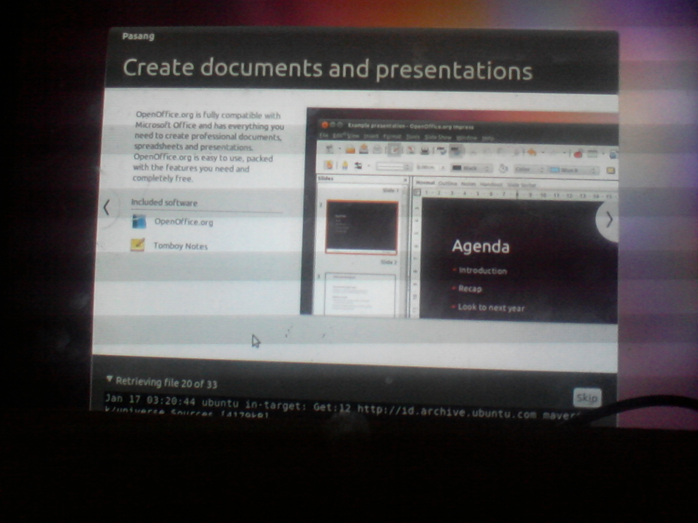698x523 pixels.
Task: Click the 'Recap' bullet in the sample slide
Action: tap(470, 289)
